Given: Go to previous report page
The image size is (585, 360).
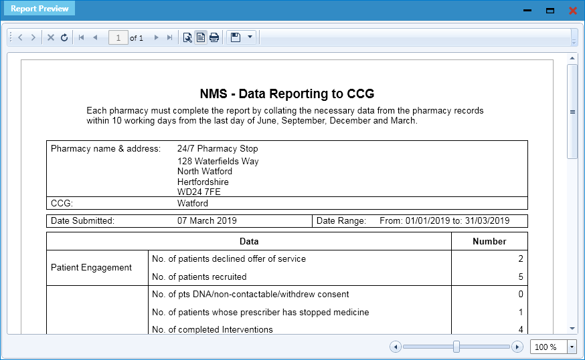Looking at the screenshot, I should (95, 37).
